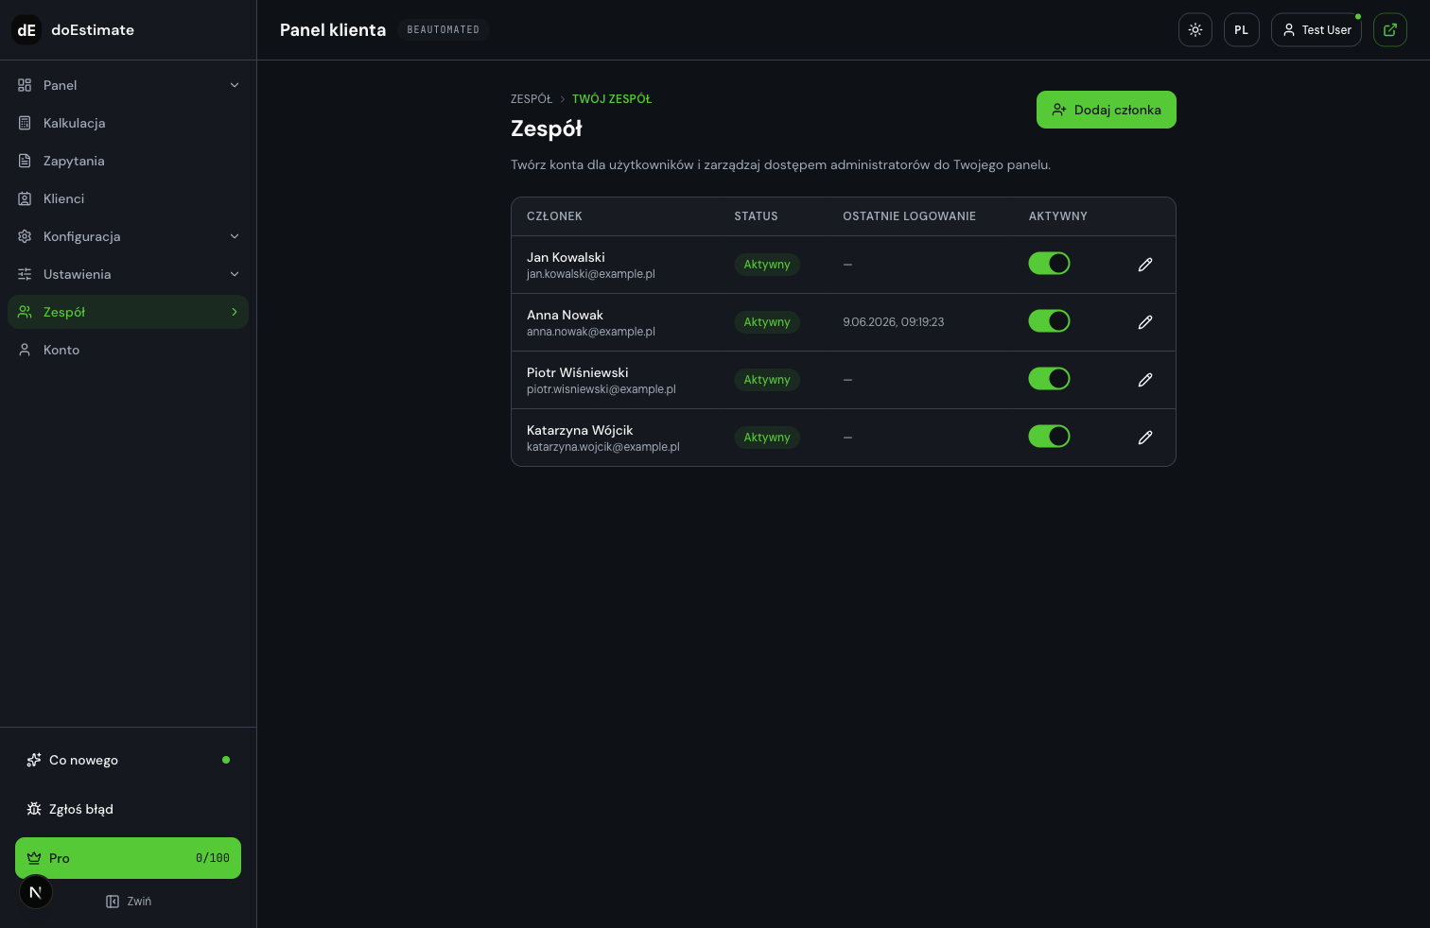Viewport: 1430px width, 928px height.
Task: Open the Test User account menu
Action: [1317, 30]
